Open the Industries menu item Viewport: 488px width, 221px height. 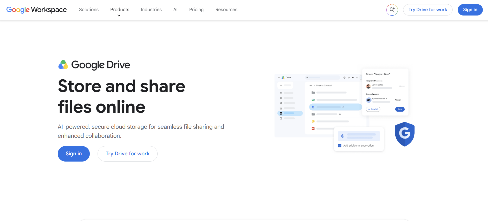[x=151, y=10]
